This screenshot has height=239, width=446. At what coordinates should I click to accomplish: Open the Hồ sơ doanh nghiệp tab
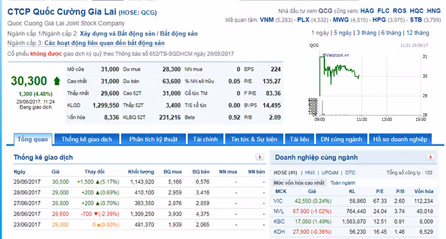[x=400, y=139]
